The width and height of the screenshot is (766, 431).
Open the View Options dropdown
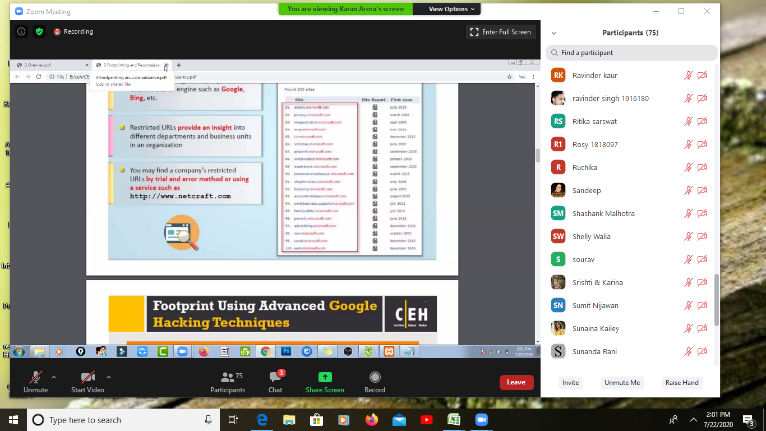(451, 9)
